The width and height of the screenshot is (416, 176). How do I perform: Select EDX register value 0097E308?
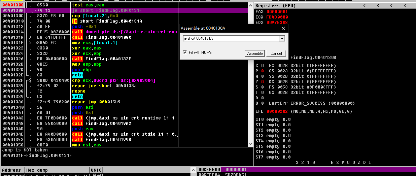[277, 23]
